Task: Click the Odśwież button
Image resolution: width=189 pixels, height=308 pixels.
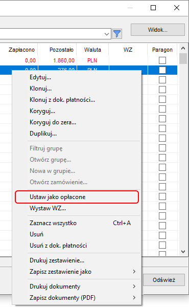Action: tap(164, 280)
